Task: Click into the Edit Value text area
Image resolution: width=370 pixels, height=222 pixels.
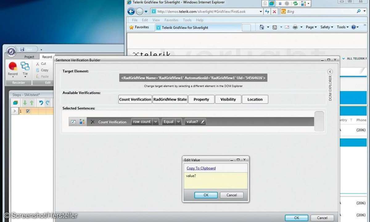Action: [216, 181]
